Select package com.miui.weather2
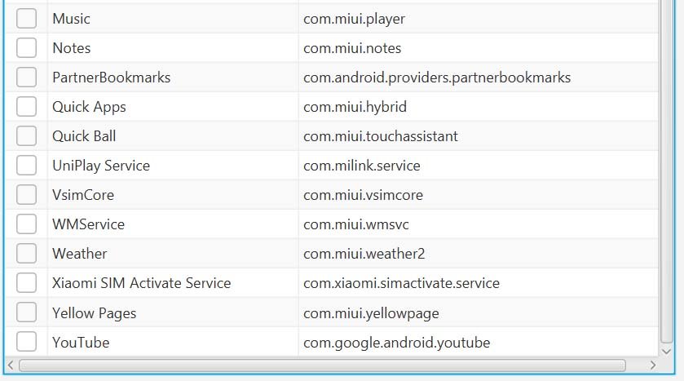The height and width of the screenshot is (381, 684). [x=364, y=254]
